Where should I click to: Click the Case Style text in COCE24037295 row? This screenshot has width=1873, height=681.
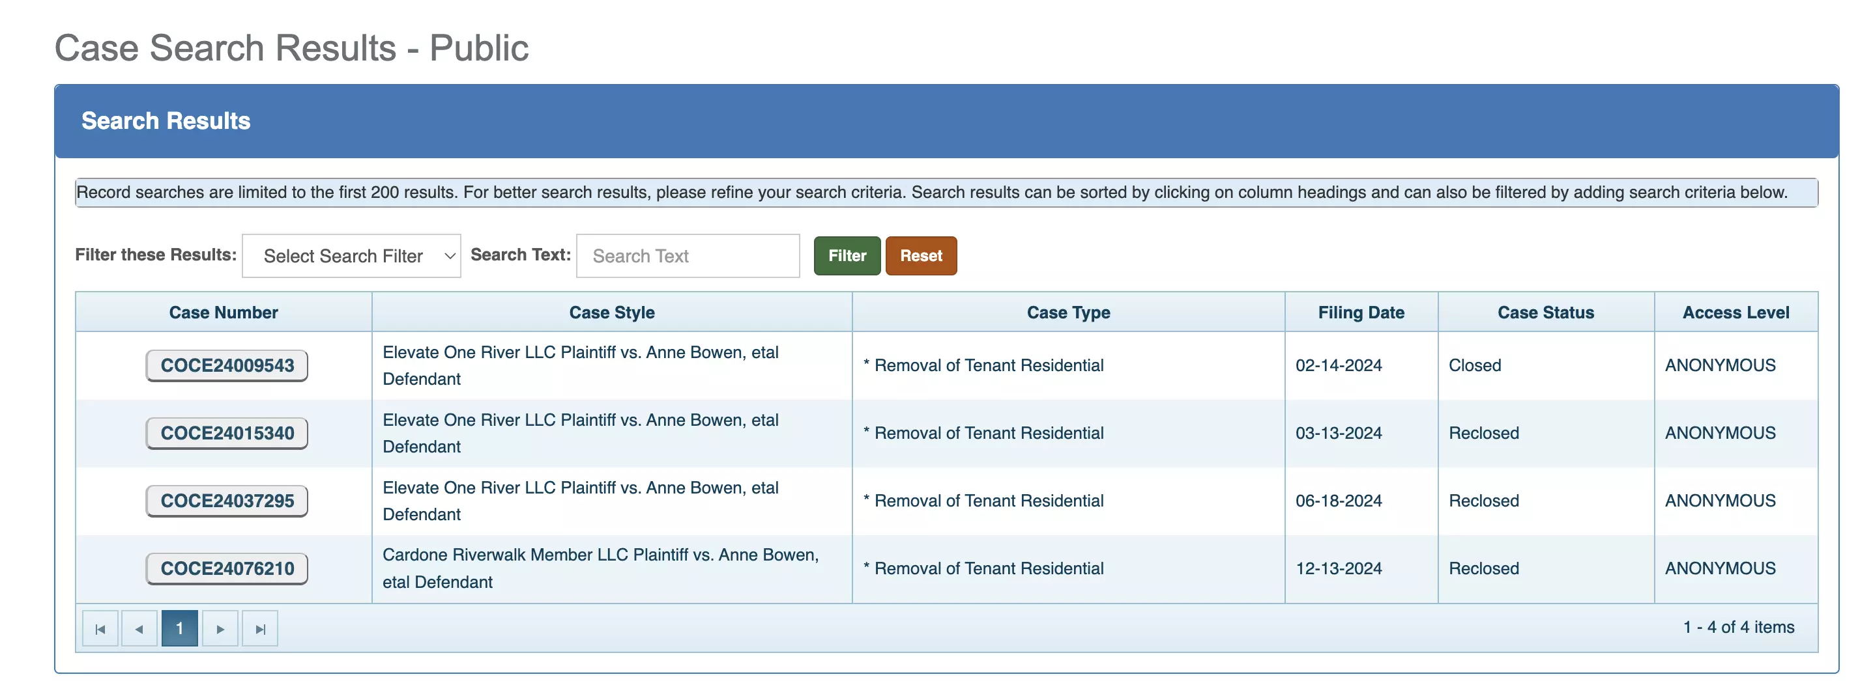click(580, 501)
